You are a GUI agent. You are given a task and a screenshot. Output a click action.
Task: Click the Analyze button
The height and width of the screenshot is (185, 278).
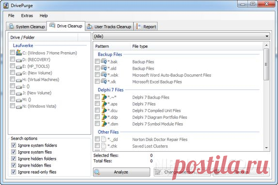pos(122,172)
